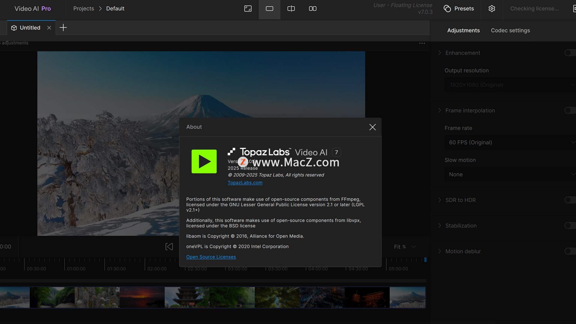This screenshot has width=576, height=324.
Task: Toggle the SDR to HDR switch
Action: [x=570, y=200]
